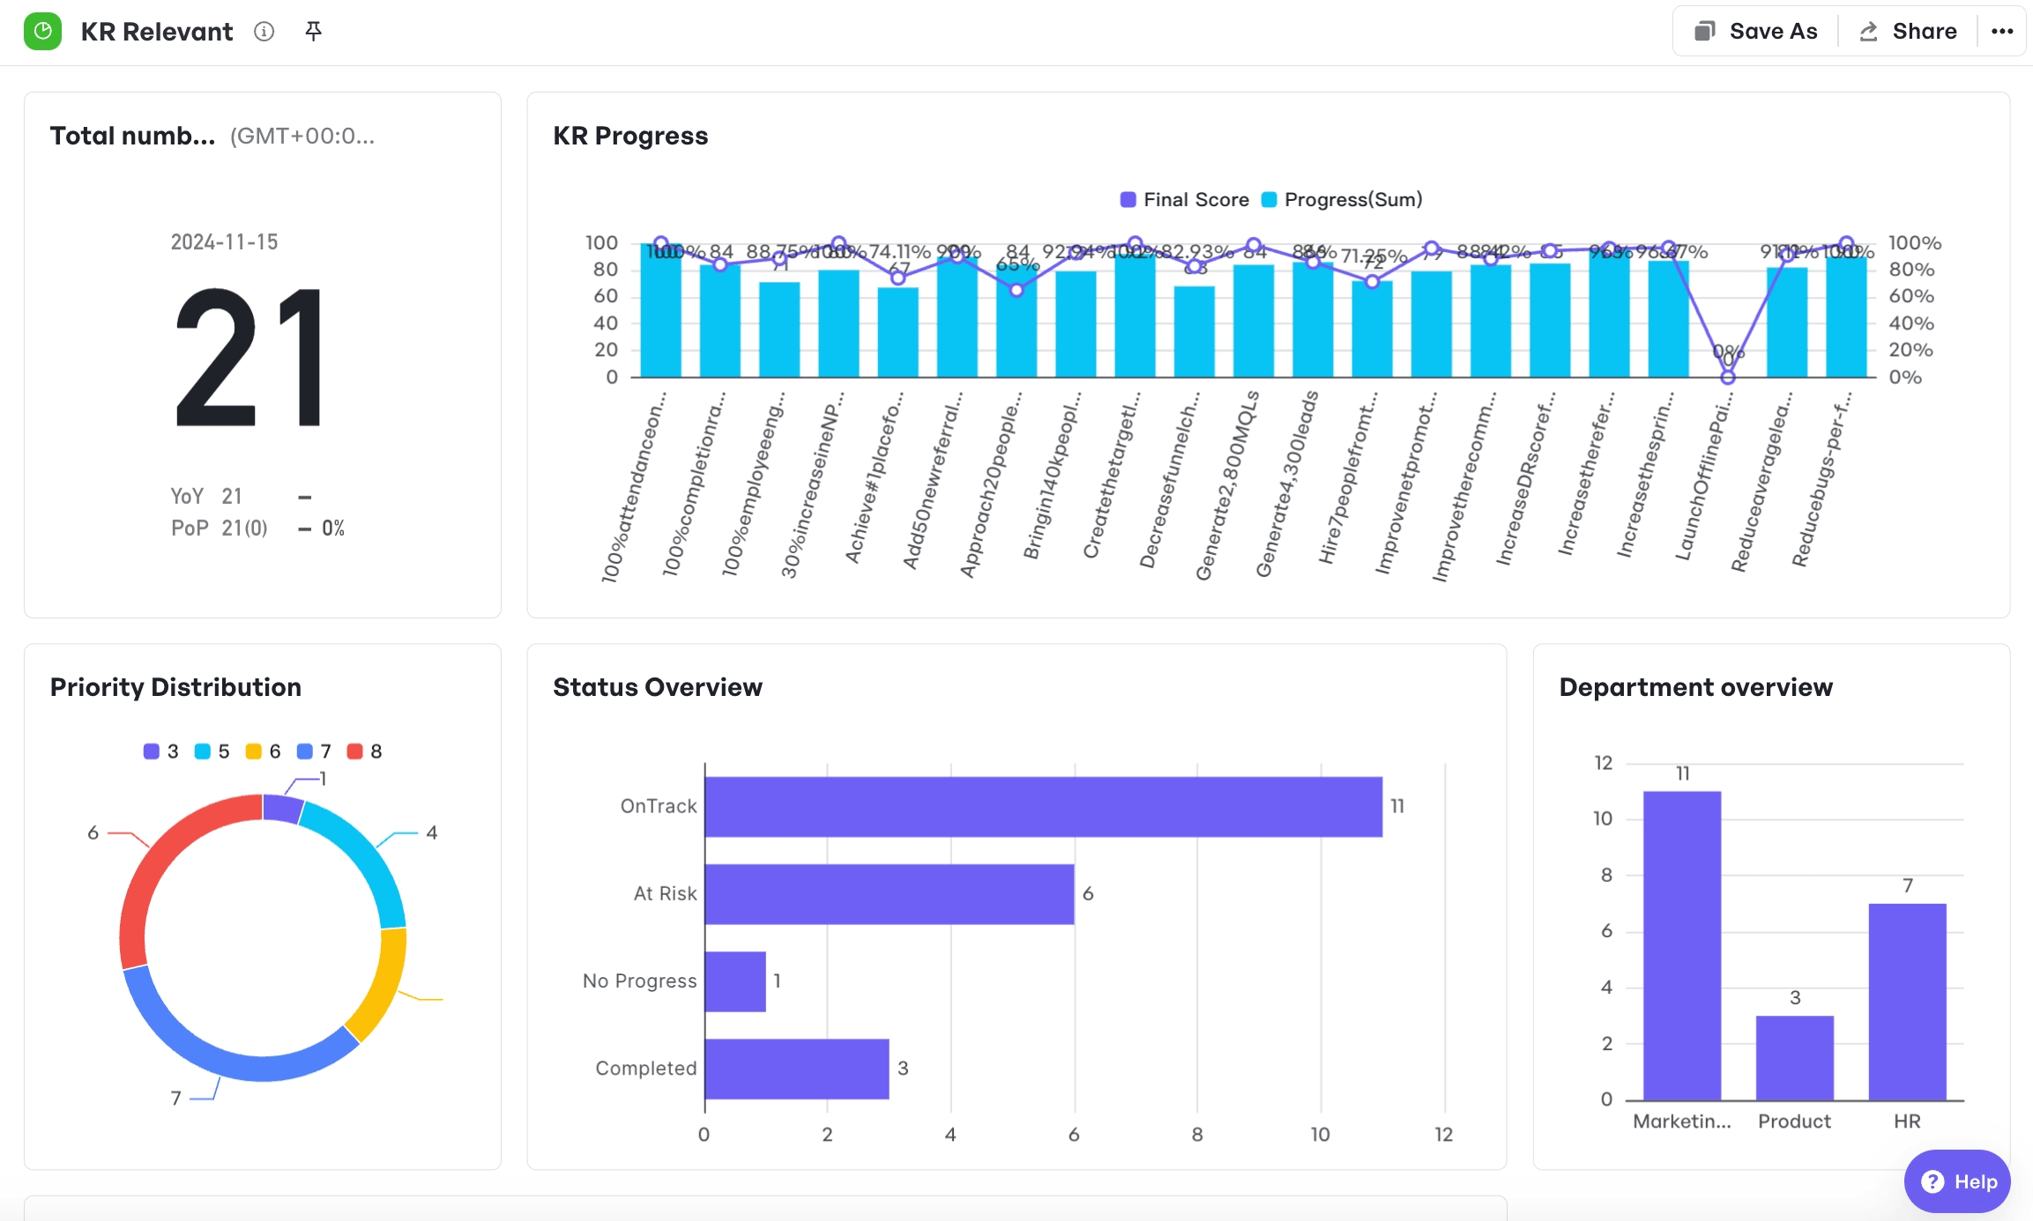
Task: Toggle priority 8 in the donut legend
Action: (365, 751)
